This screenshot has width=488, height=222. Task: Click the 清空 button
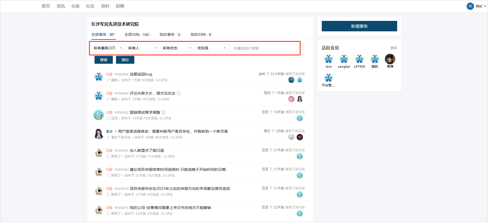click(125, 60)
